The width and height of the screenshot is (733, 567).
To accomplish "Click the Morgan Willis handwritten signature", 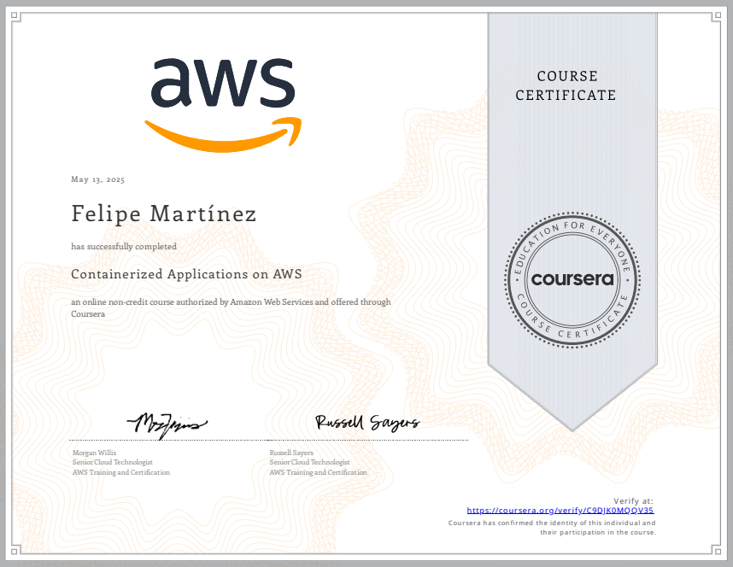I will (x=167, y=423).
